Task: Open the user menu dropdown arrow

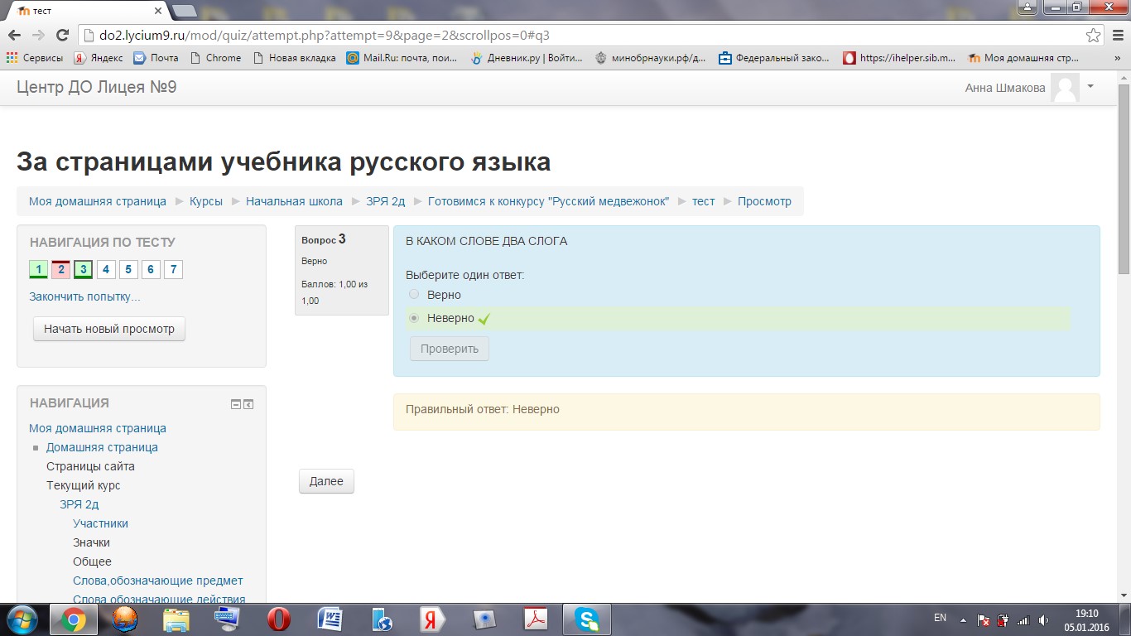Action: click(1090, 86)
